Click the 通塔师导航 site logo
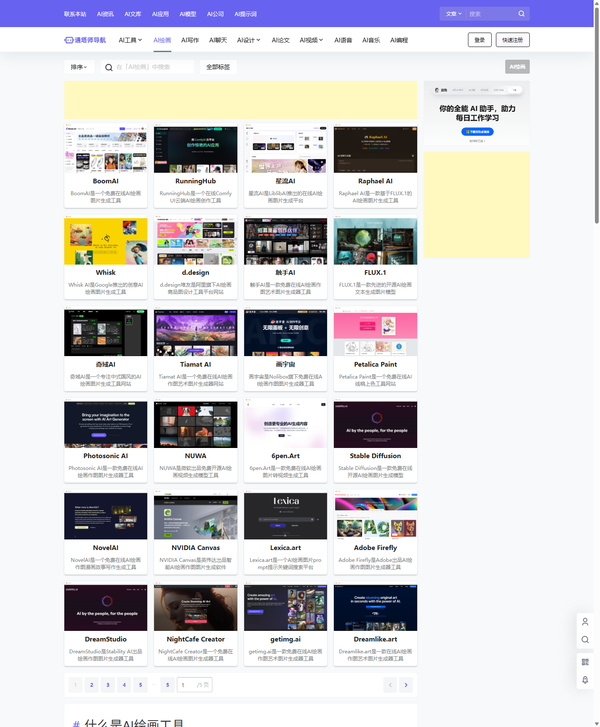 tap(85, 40)
